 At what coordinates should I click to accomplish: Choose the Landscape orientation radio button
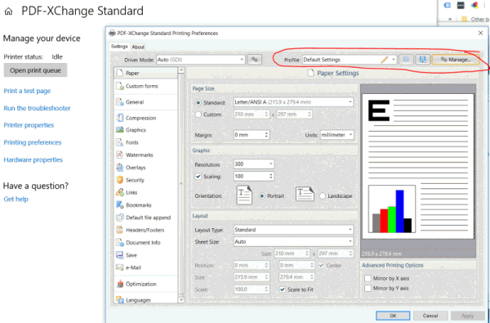point(323,196)
